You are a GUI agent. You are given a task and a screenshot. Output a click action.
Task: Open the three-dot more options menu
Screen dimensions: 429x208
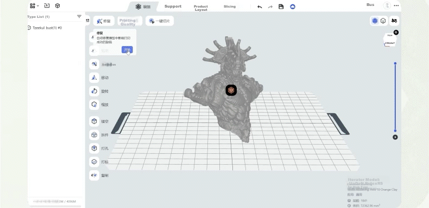396,5
